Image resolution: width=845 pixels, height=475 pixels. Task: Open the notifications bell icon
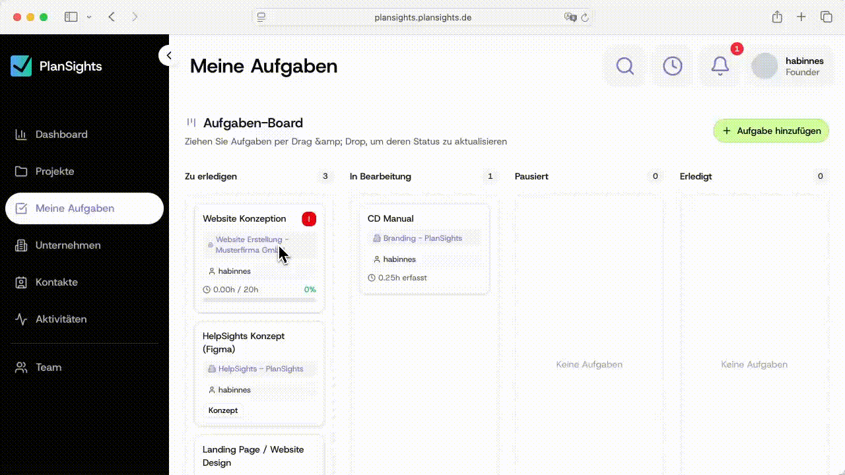720,66
